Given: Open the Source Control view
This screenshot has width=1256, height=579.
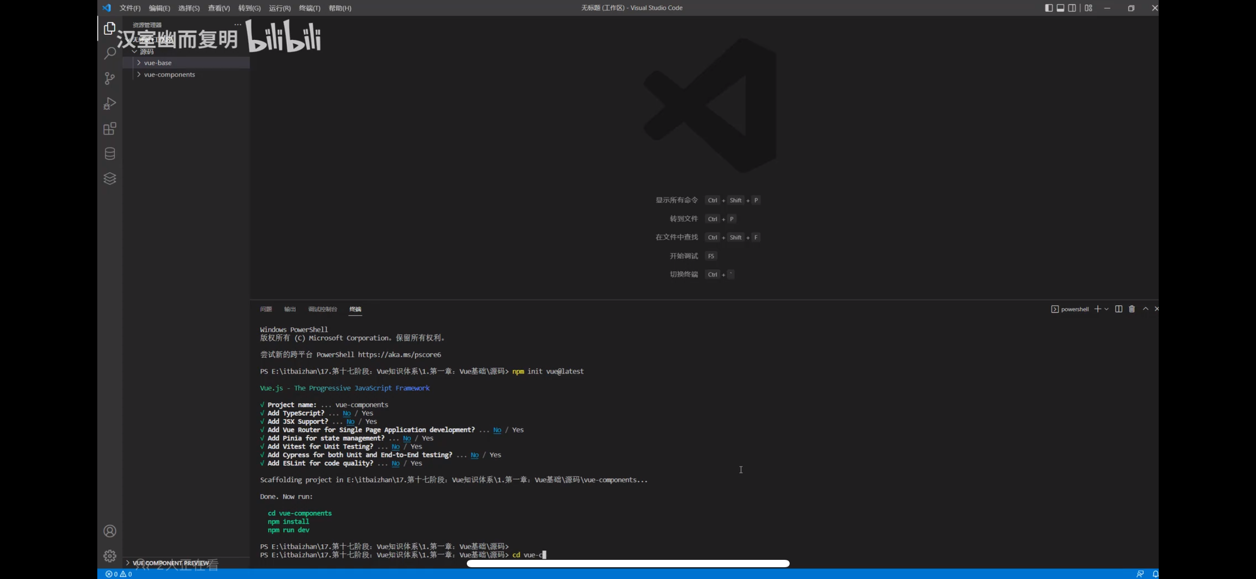Looking at the screenshot, I should point(110,79).
